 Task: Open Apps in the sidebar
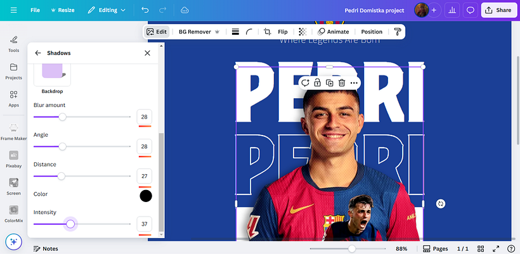[13, 99]
